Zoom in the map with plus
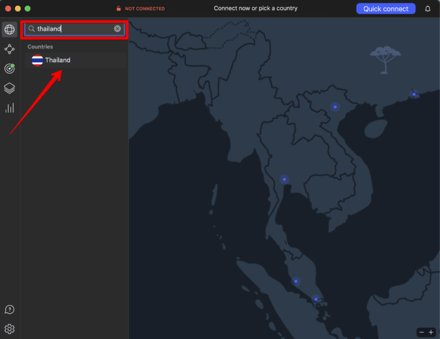The width and height of the screenshot is (440, 339). pyautogui.click(x=431, y=332)
